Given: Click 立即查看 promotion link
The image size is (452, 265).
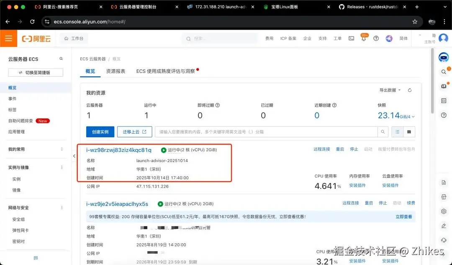Looking at the screenshot, I should 403,216.
